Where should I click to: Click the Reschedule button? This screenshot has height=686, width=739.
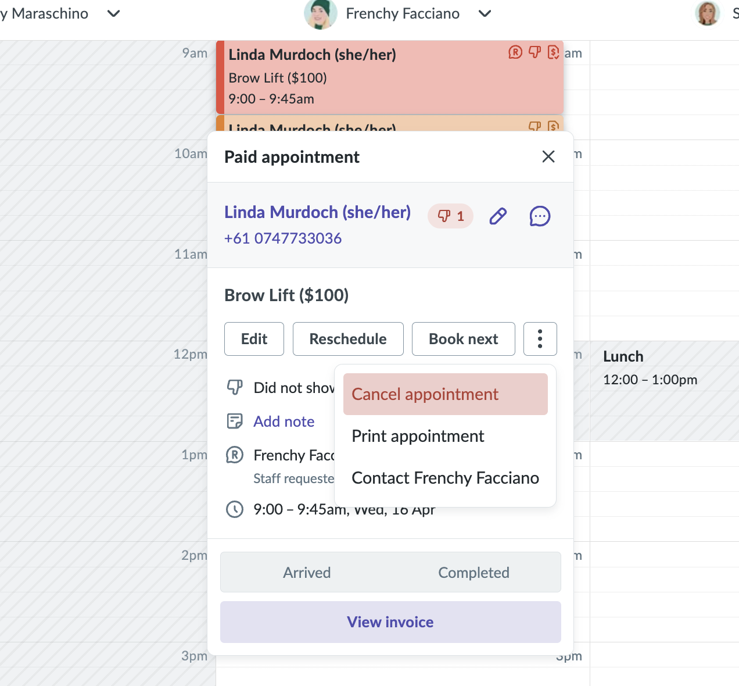[x=348, y=339]
